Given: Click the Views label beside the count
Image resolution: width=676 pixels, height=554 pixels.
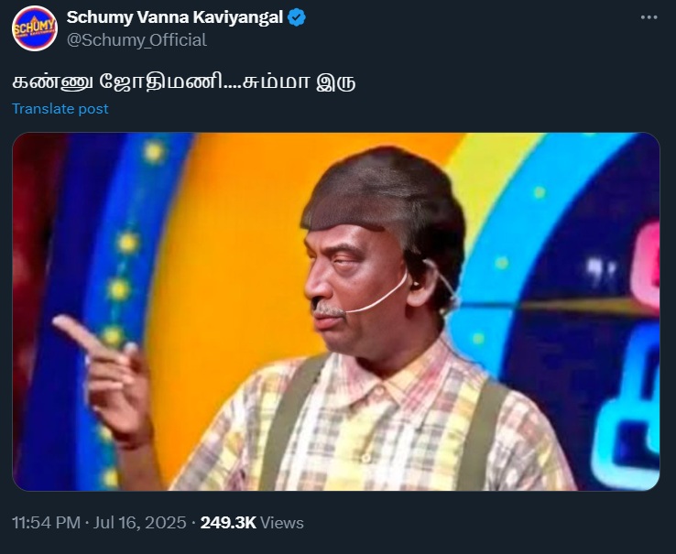Looking at the screenshot, I should [282, 523].
